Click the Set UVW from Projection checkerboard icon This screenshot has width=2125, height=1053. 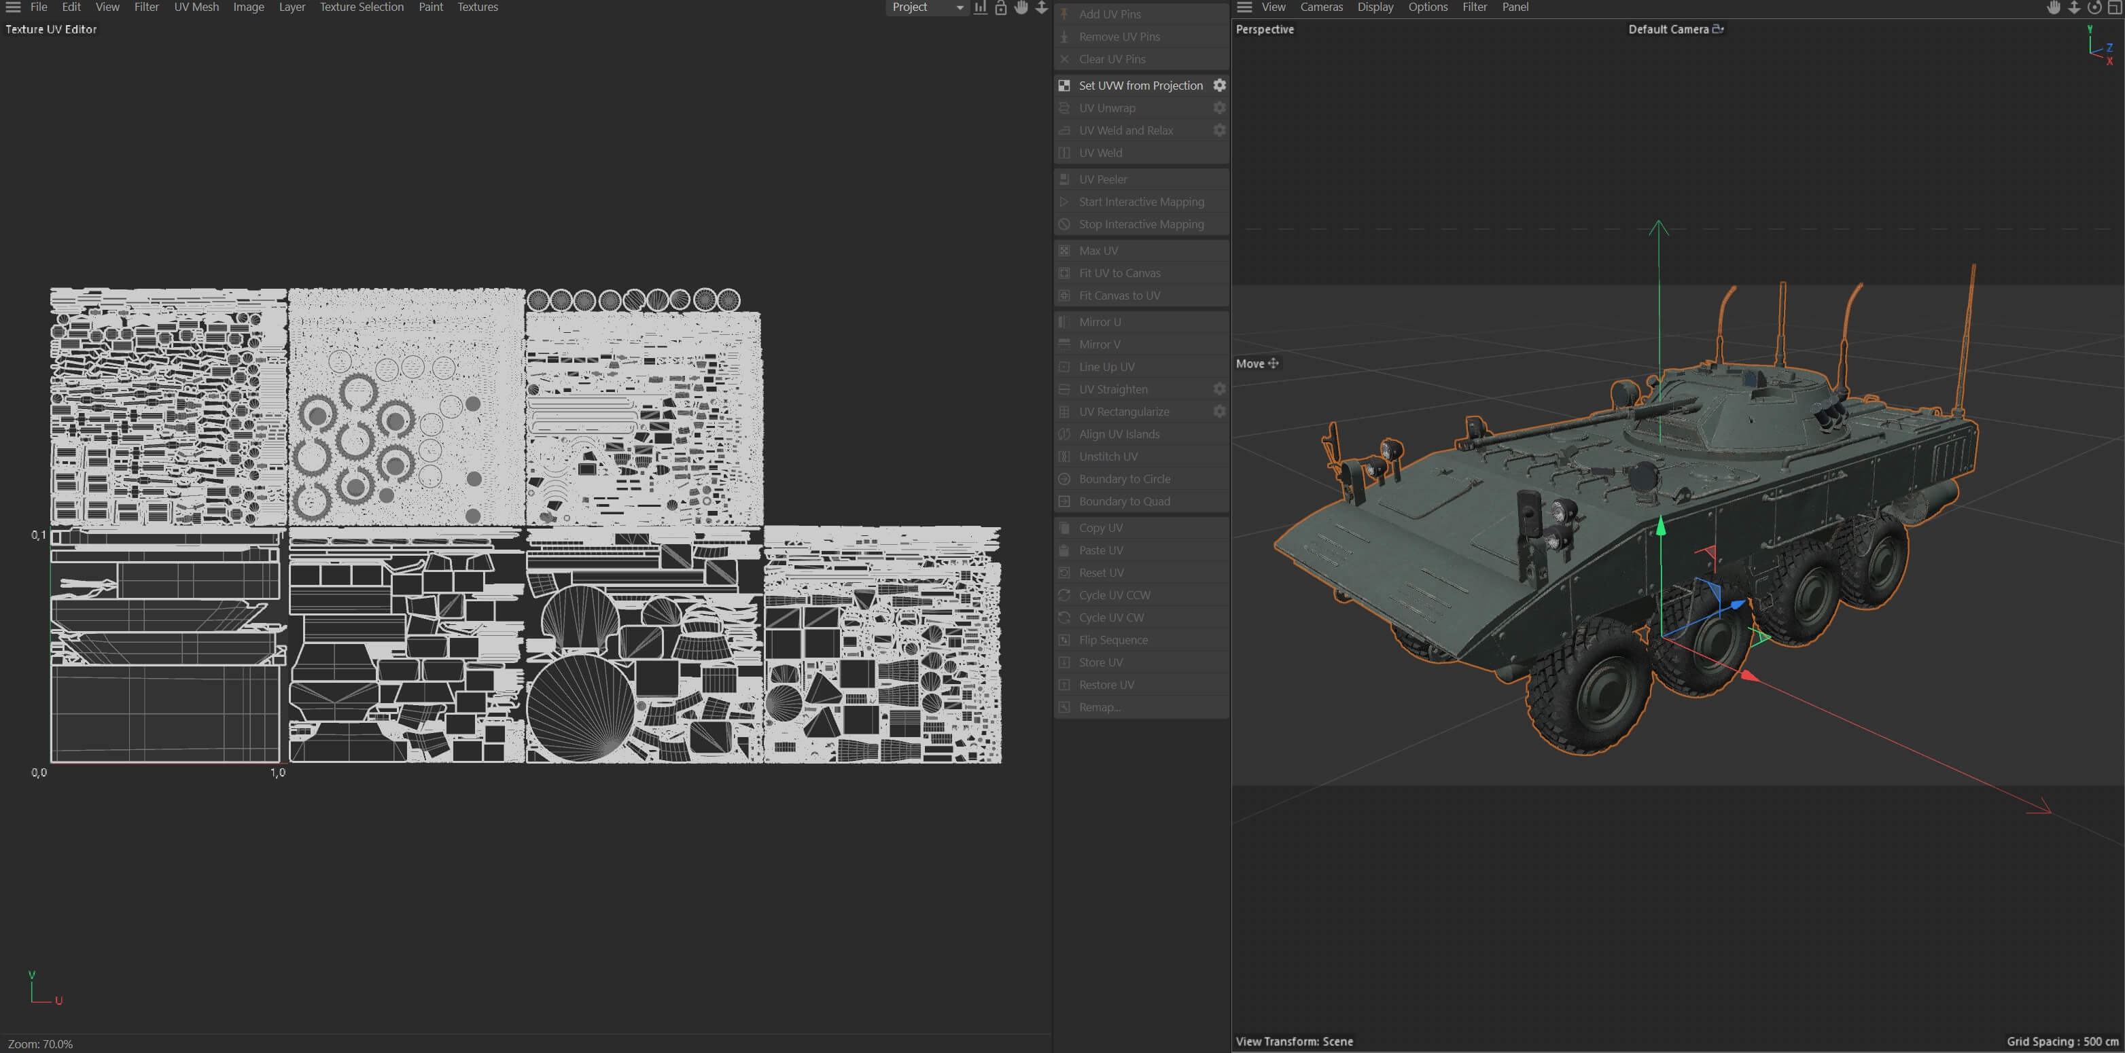[x=1064, y=86]
